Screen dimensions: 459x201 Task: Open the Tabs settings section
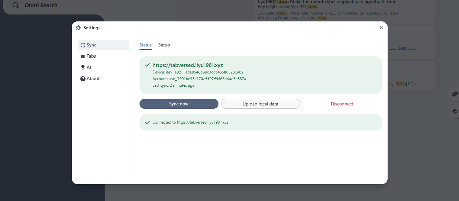(103, 56)
